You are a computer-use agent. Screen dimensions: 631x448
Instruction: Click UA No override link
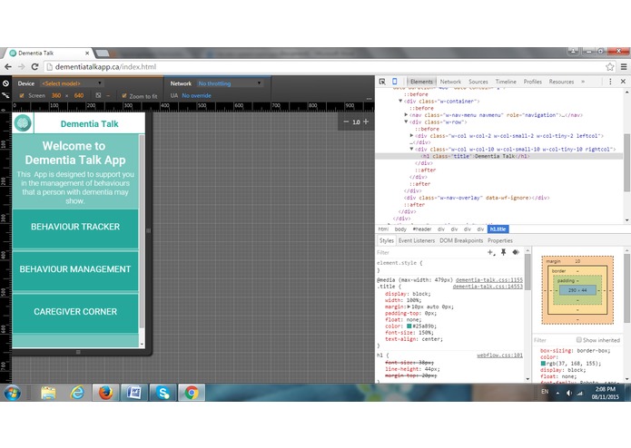tap(196, 95)
